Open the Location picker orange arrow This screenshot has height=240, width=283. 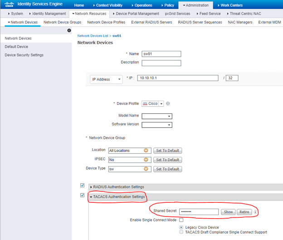[x=146, y=151]
